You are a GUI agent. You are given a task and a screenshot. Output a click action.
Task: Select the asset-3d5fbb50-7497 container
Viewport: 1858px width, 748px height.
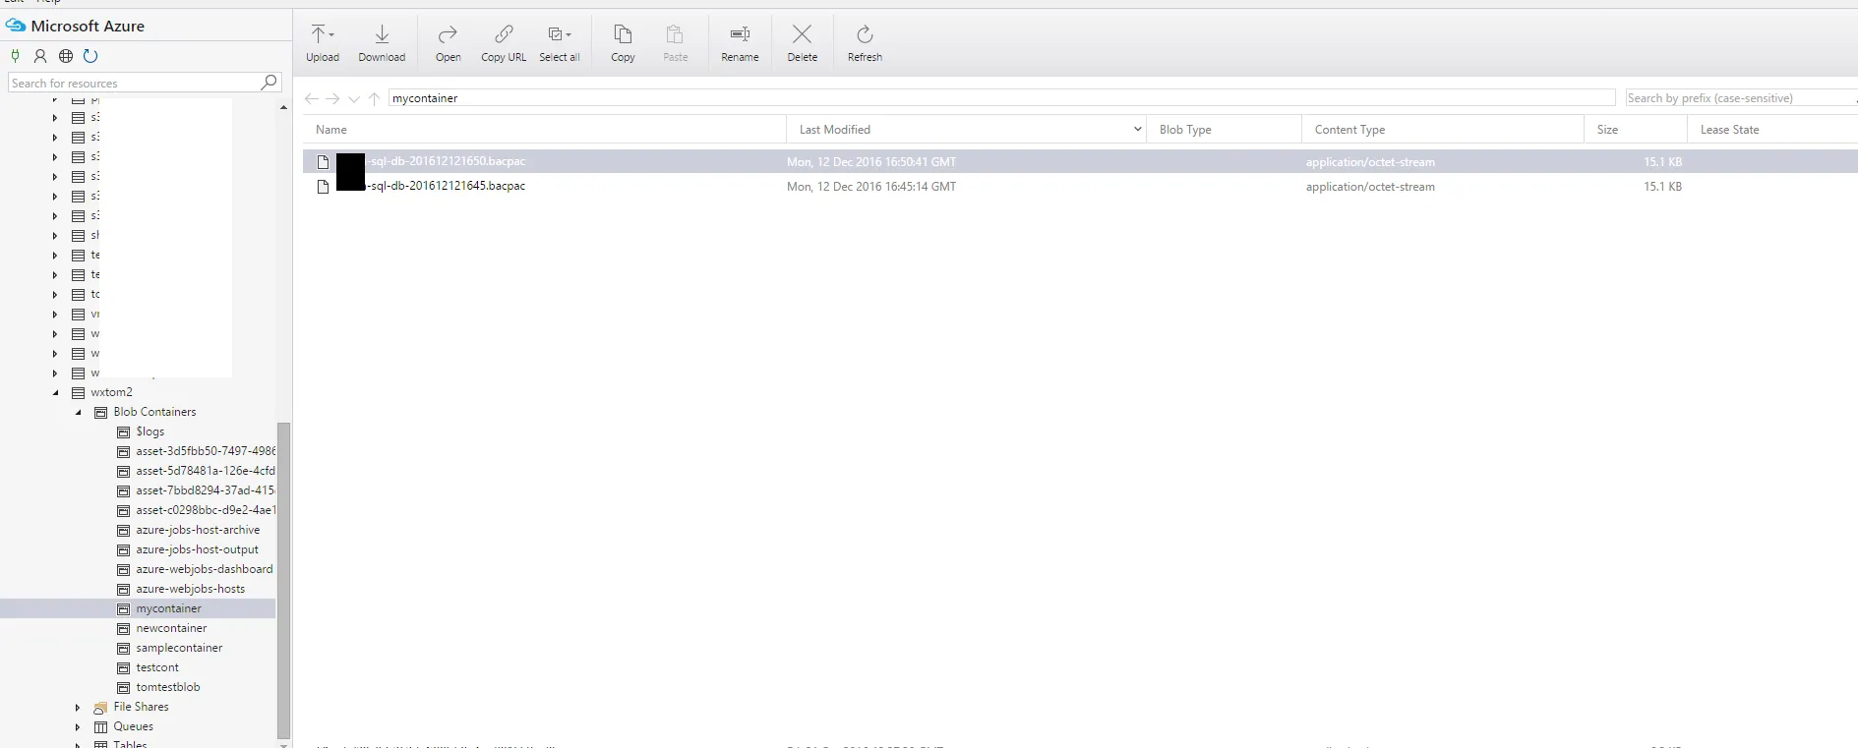click(x=206, y=451)
